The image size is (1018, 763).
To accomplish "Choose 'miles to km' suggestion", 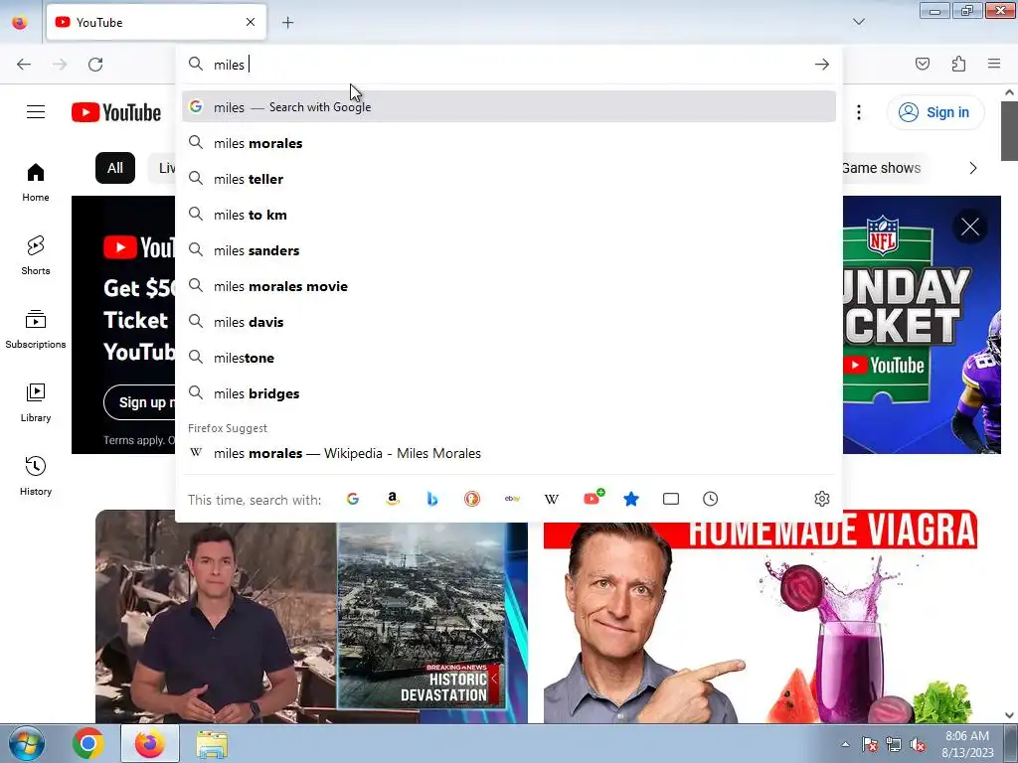I will click(x=509, y=215).
